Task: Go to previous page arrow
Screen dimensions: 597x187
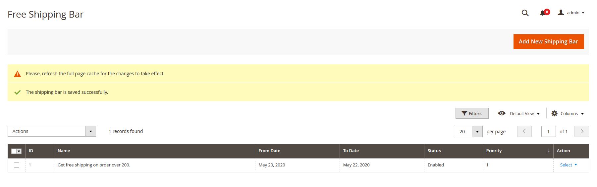Action: (x=524, y=132)
